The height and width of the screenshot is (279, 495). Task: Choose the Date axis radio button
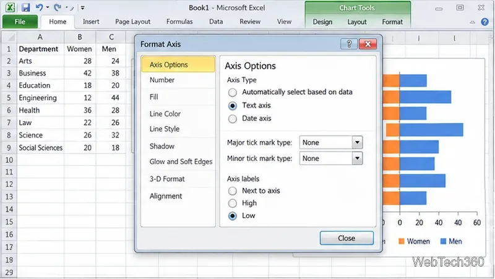(x=233, y=119)
